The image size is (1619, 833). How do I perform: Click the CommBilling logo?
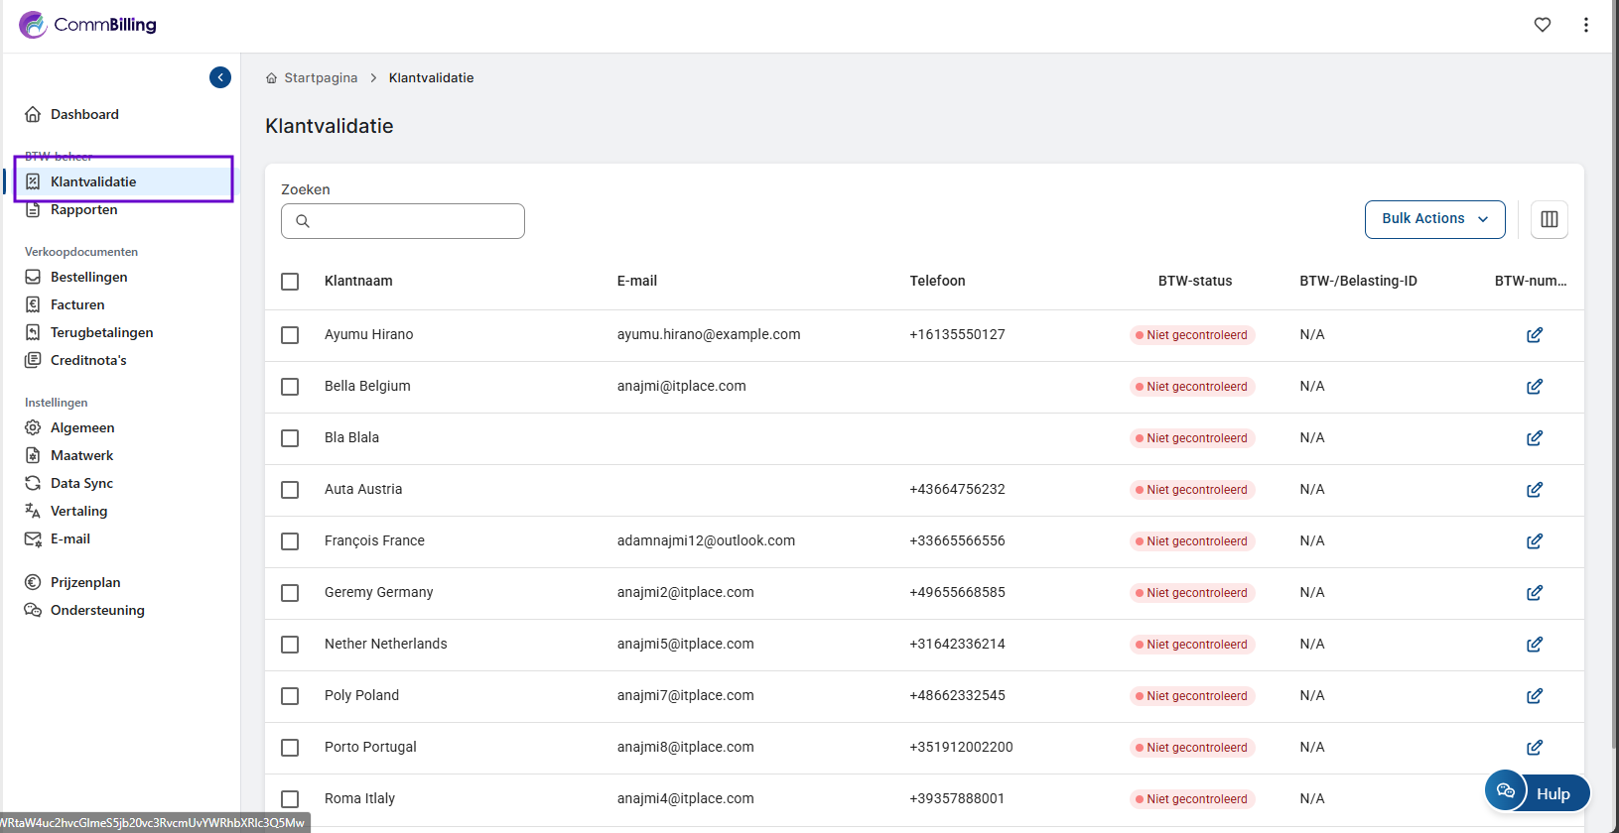coord(88,25)
